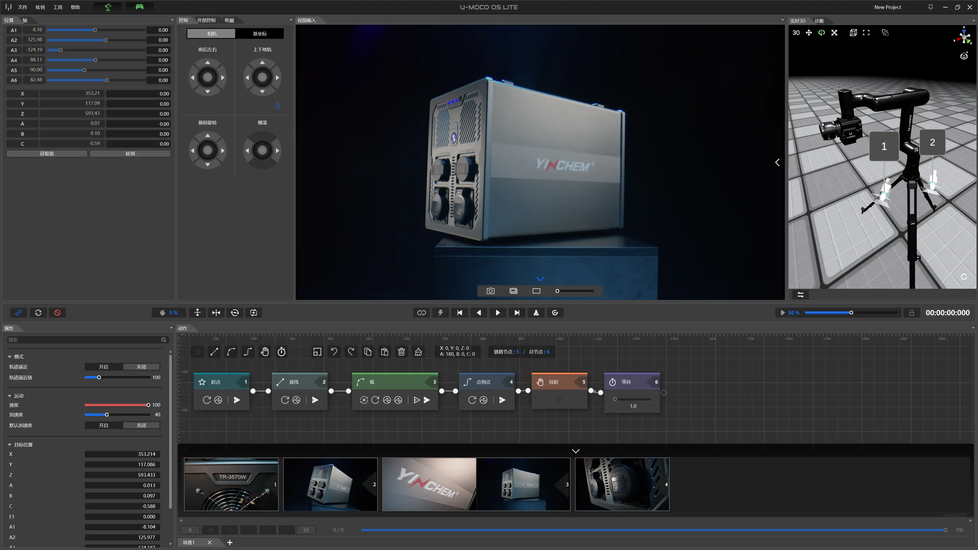Close the 场景1 tab

pyautogui.click(x=210, y=542)
